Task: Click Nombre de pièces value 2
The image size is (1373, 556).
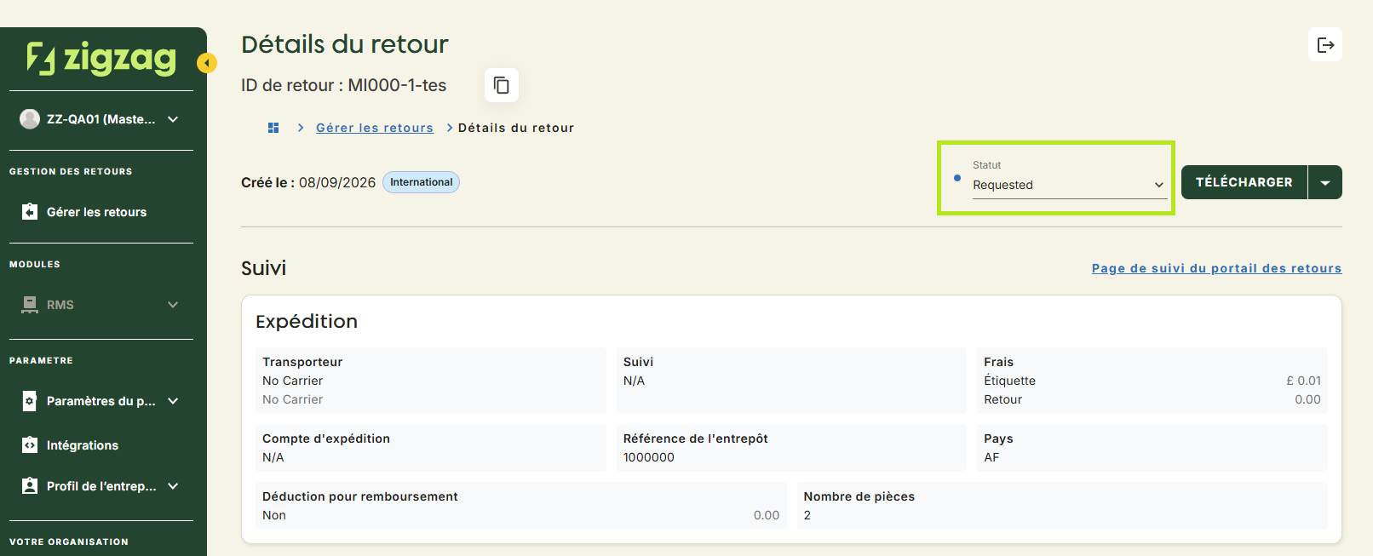Action: tap(807, 515)
